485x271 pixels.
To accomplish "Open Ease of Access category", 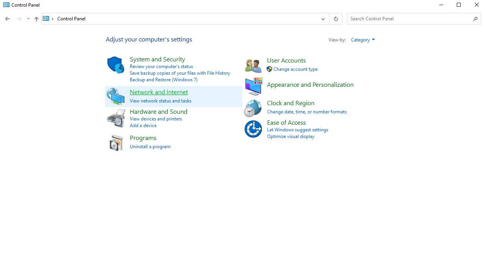I will click(x=286, y=123).
